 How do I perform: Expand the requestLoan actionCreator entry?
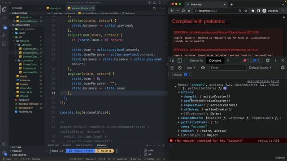point(182,105)
